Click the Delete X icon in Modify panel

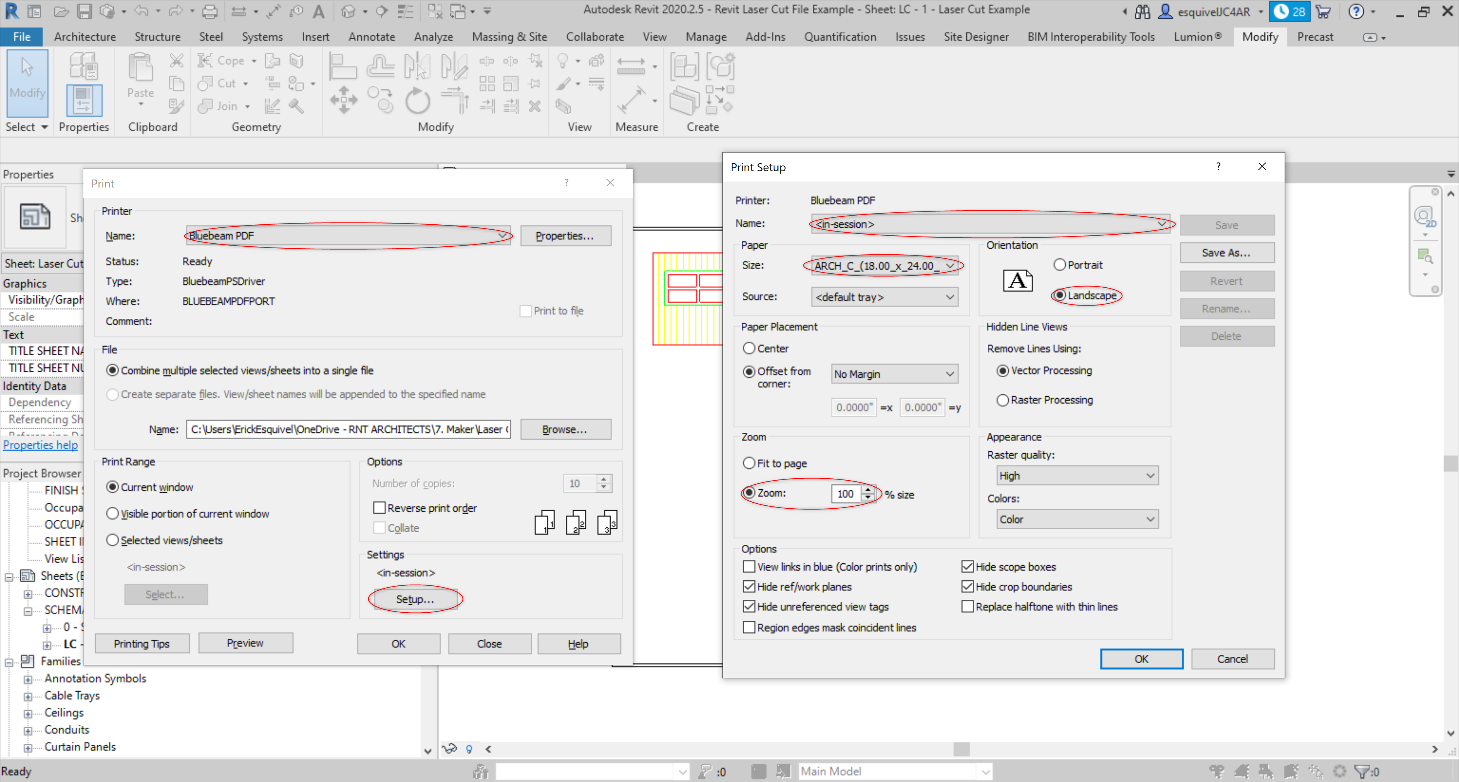point(535,106)
